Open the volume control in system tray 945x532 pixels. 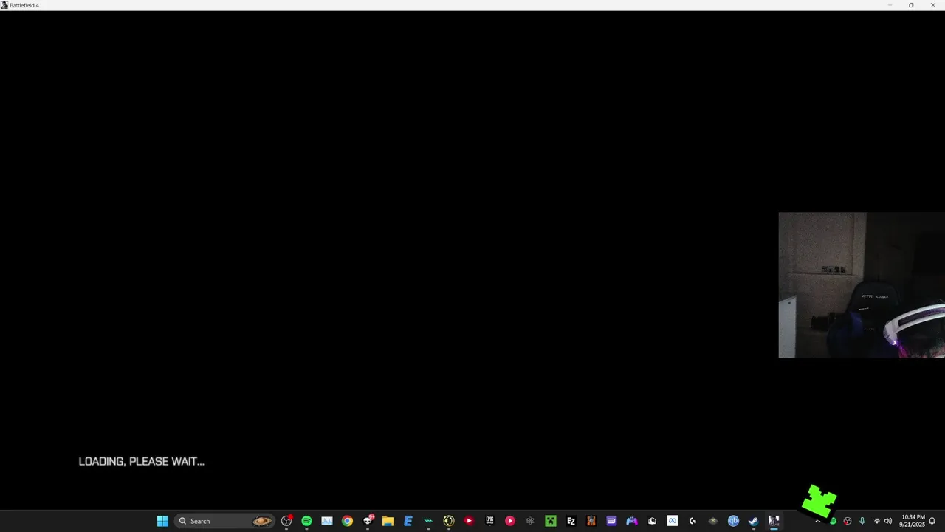(887, 521)
